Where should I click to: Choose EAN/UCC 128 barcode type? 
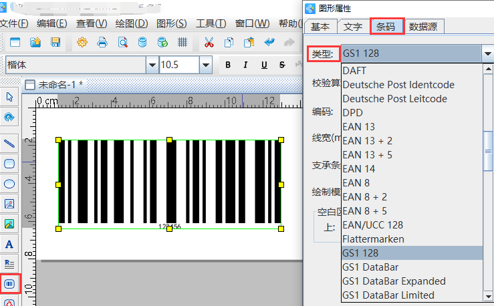(x=412, y=224)
